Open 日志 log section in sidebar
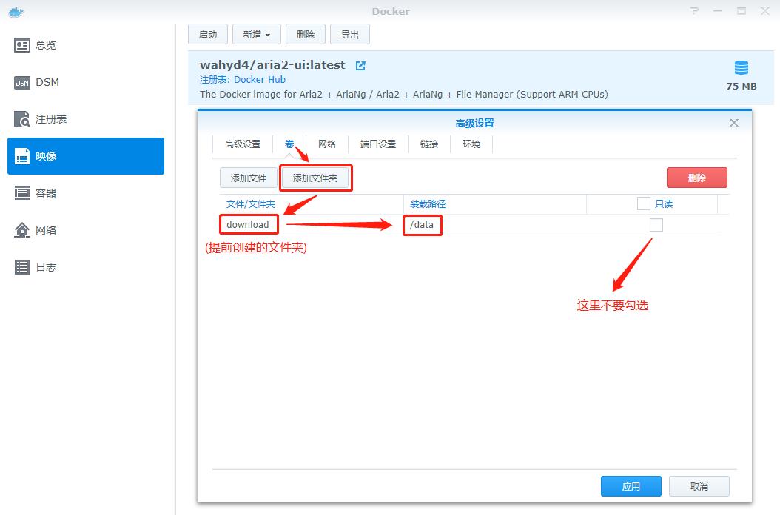The width and height of the screenshot is (780, 515). tap(86, 267)
